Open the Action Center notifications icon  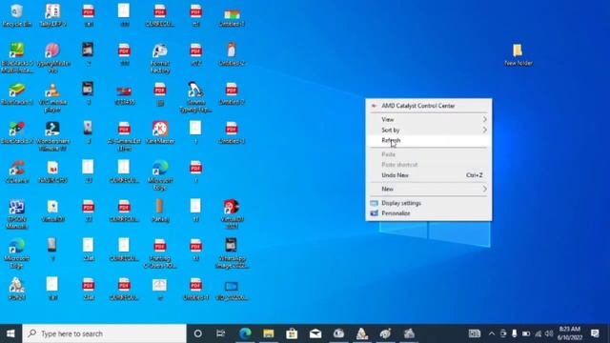pyautogui.click(x=595, y=333)
